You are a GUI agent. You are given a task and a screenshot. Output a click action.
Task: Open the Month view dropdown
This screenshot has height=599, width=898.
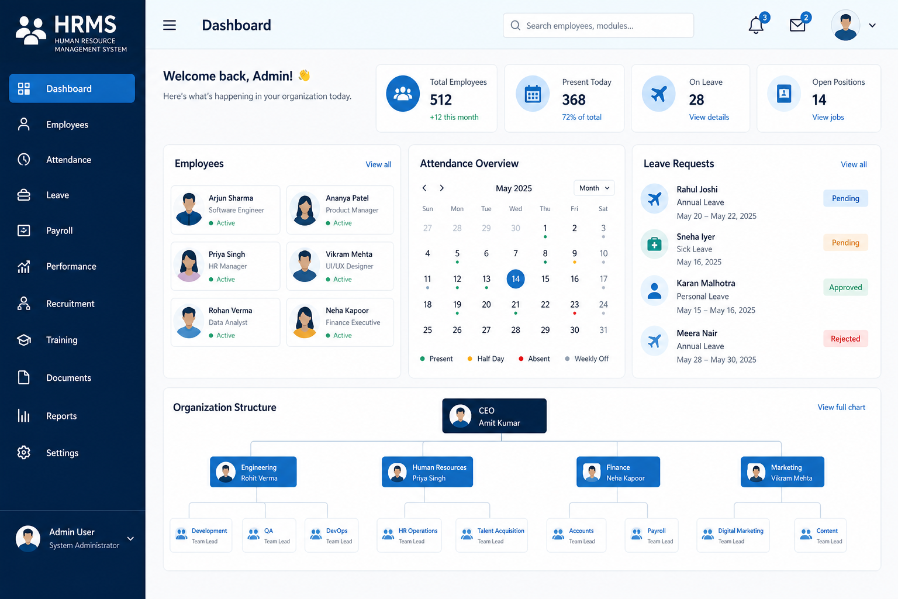(x=594, y=188)
